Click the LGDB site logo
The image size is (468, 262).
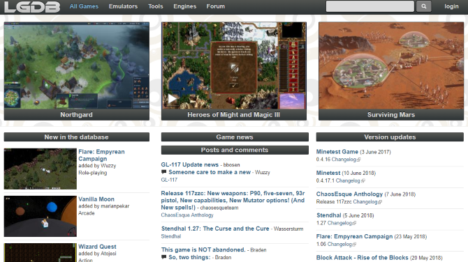(32, 6)
